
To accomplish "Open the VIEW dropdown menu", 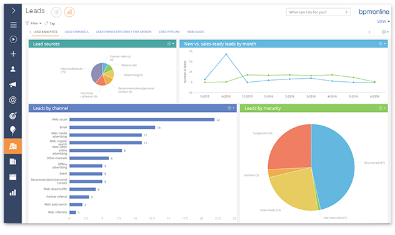I will (x=383, y=22).
